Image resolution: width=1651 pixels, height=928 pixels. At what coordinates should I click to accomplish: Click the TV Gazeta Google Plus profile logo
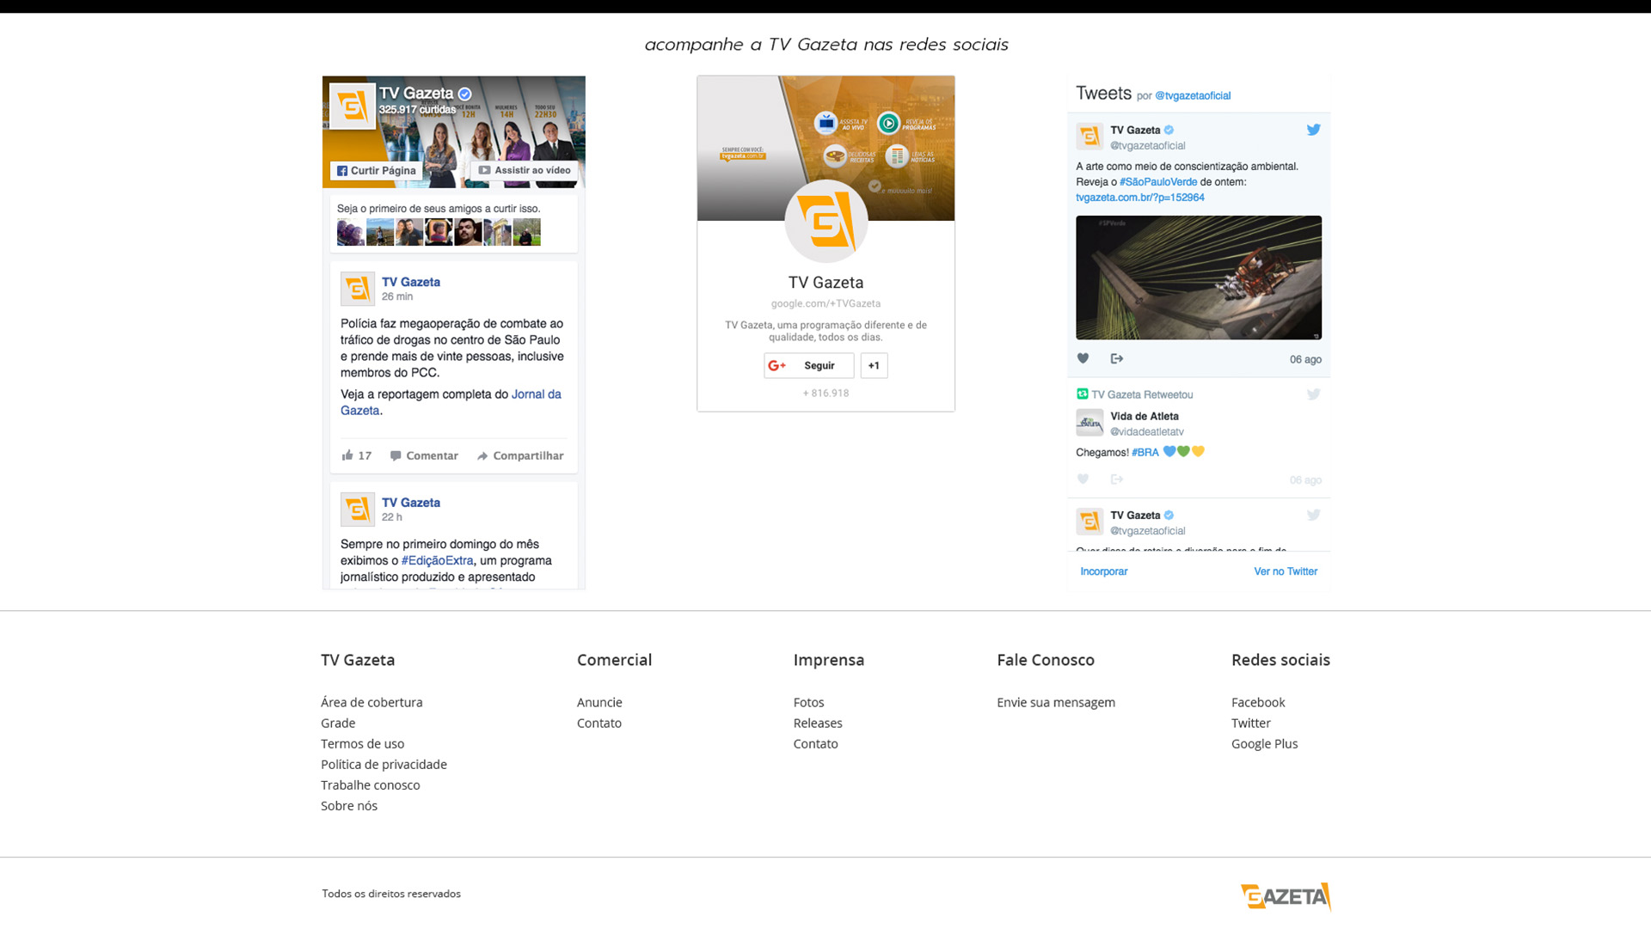pyautogui.click(x=826, y=222)
